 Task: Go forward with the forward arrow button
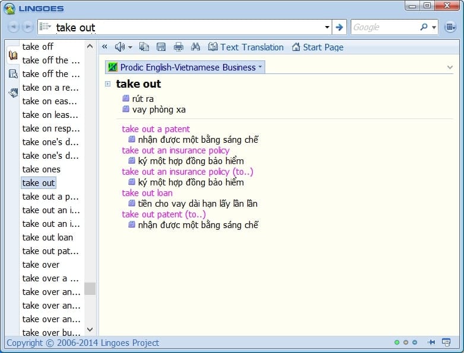27,27
